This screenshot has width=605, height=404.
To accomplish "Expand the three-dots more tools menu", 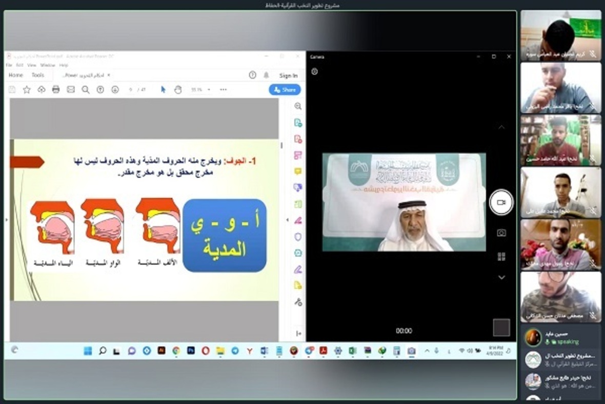I will pyautogui.click(x=223, y=89).
